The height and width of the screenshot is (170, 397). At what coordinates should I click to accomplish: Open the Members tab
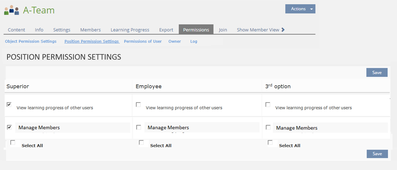click(x=90, y=30)
